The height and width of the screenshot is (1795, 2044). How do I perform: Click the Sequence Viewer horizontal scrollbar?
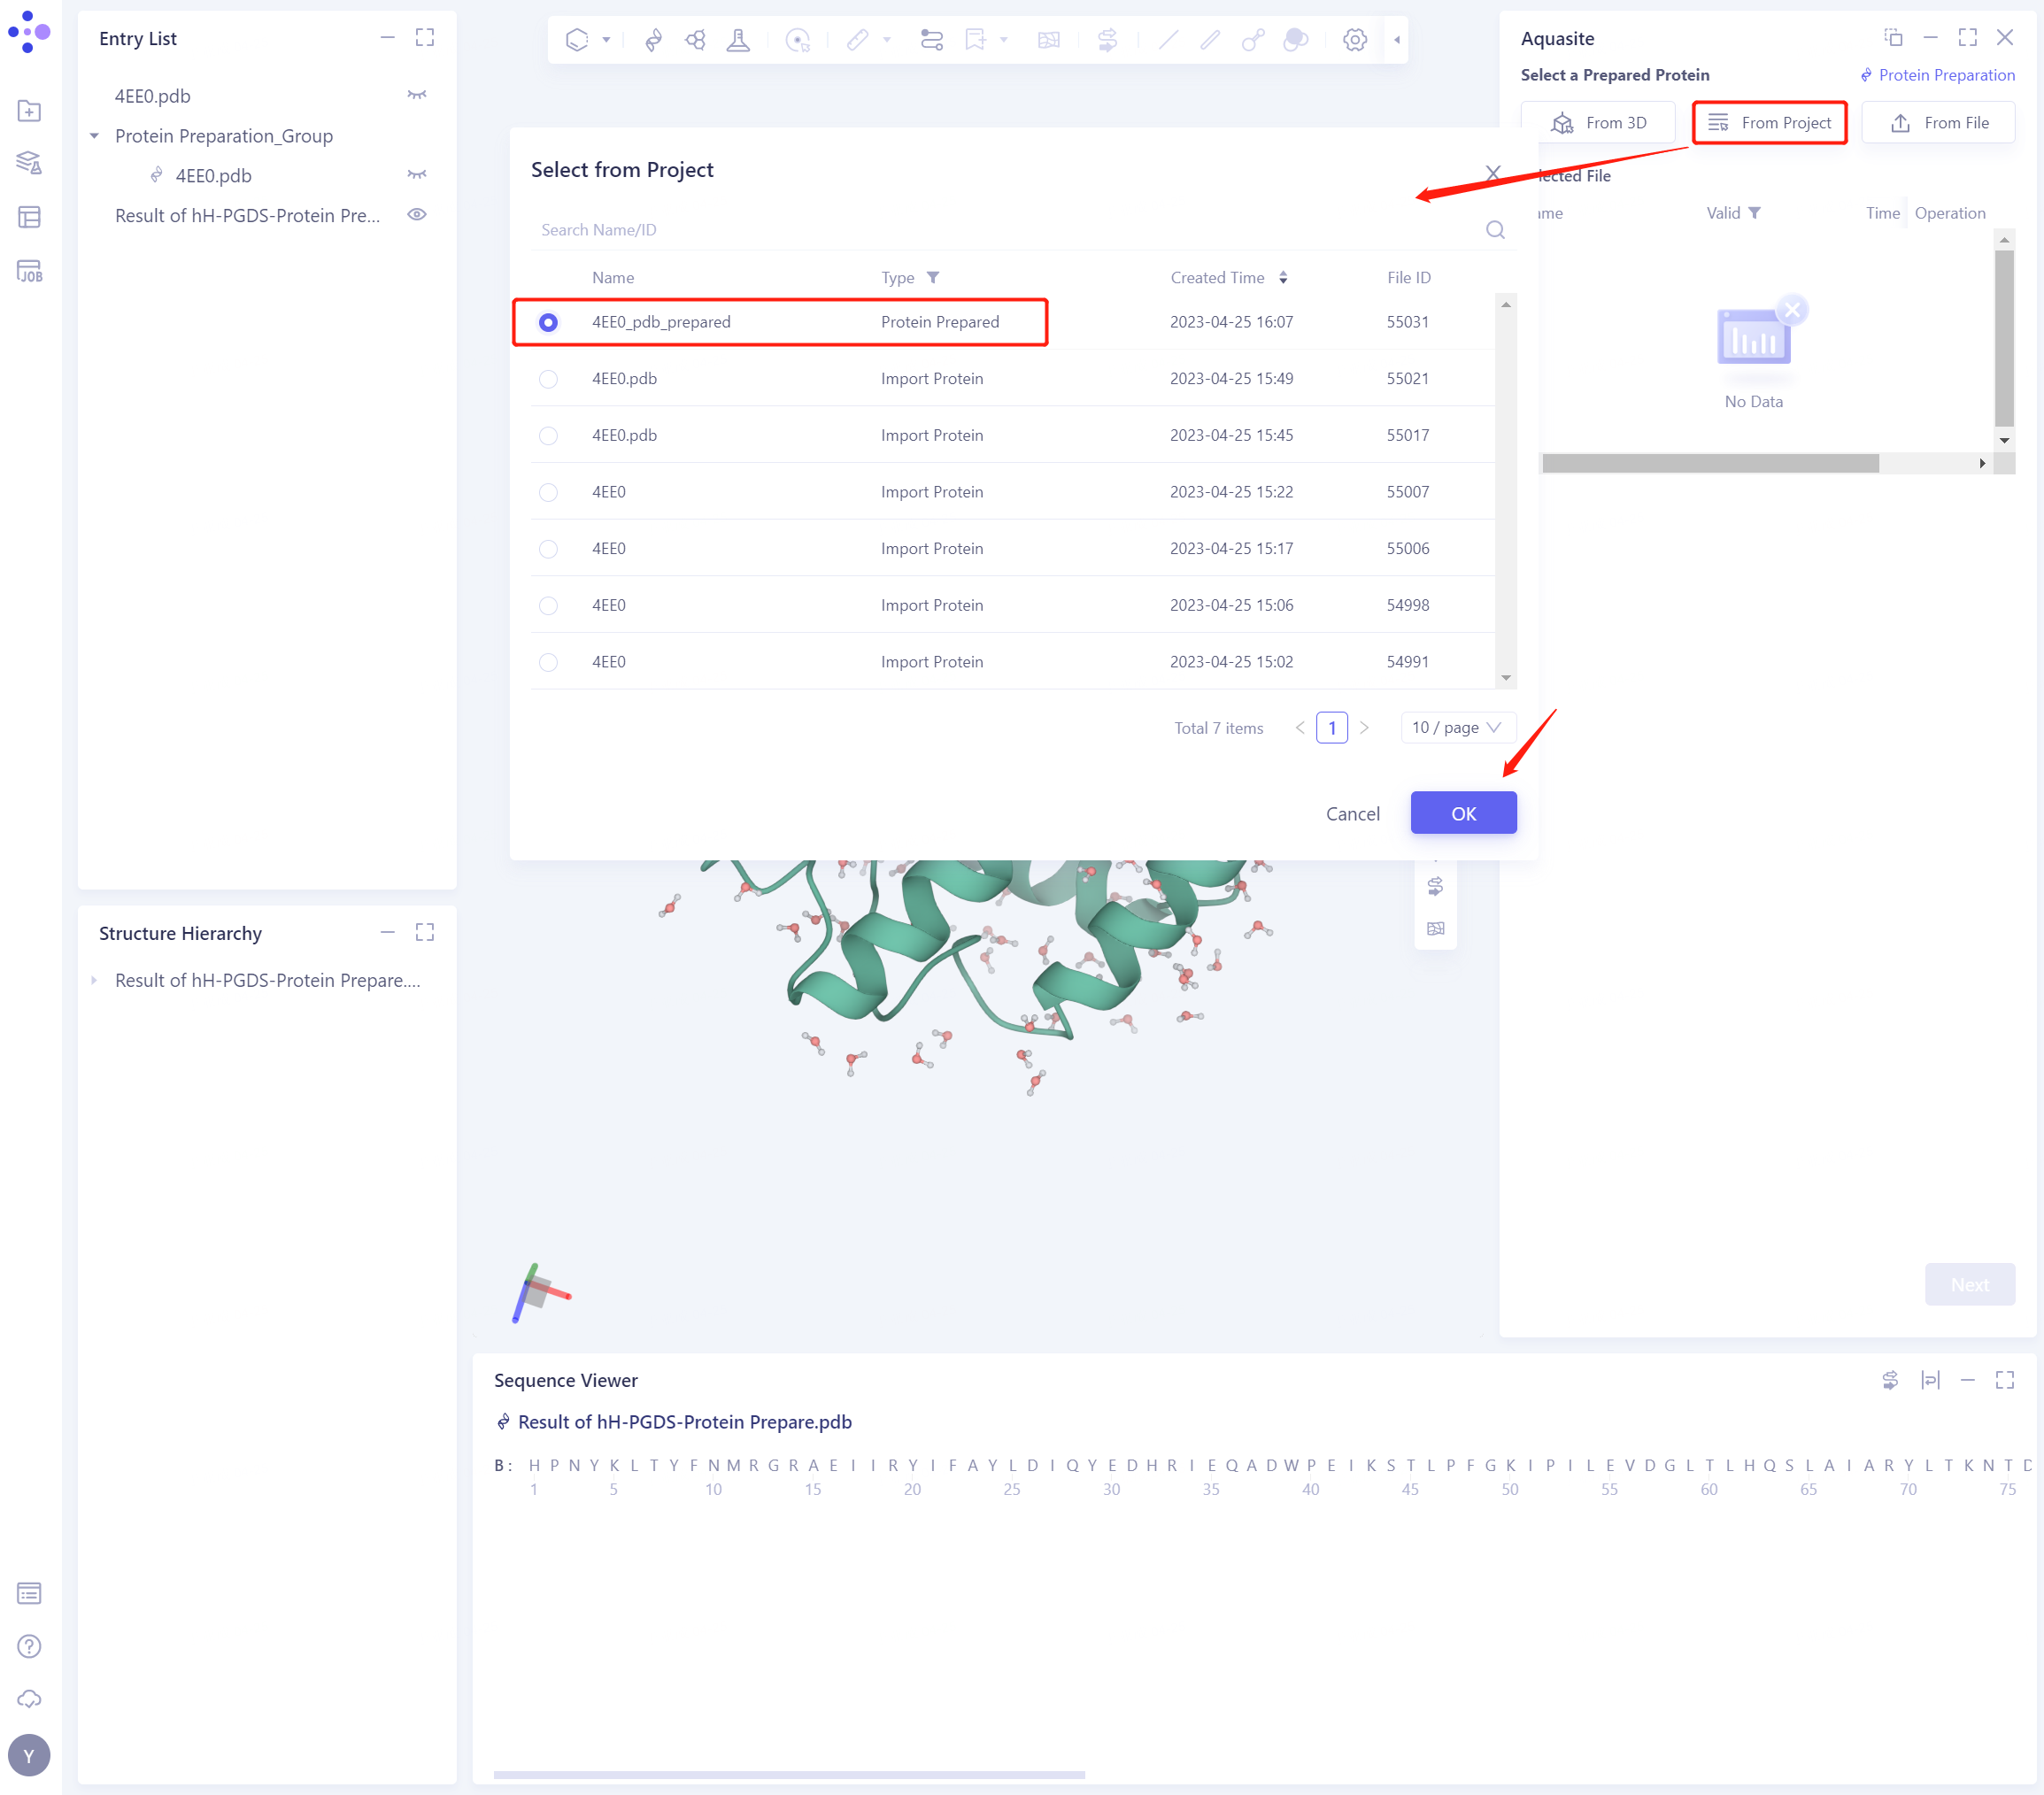point(788,1774)
